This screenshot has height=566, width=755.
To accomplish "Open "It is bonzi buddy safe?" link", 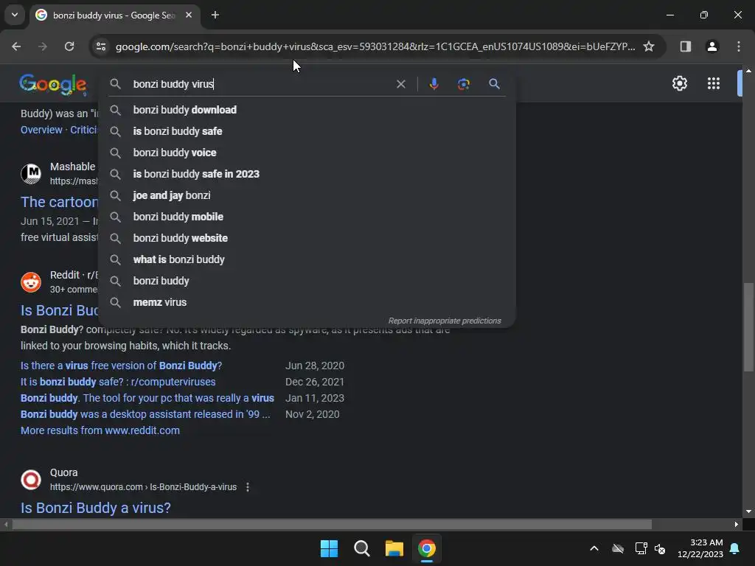I will coord(118,382).
